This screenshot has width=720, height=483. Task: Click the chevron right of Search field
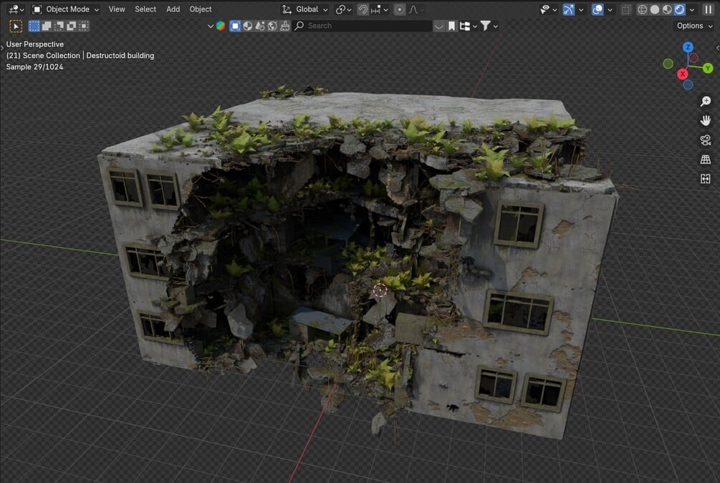(x=439, y=26)
